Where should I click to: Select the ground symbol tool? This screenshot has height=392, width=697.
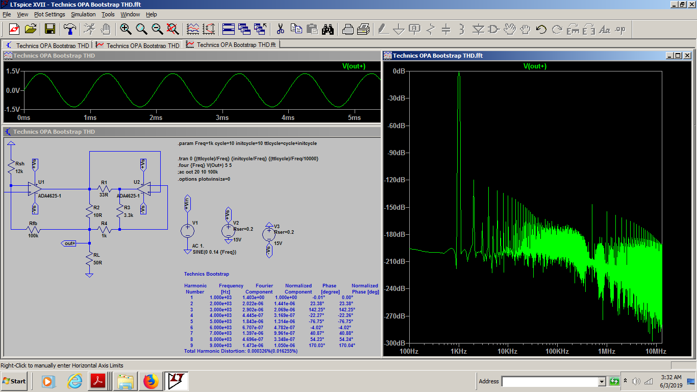[399, 29]
